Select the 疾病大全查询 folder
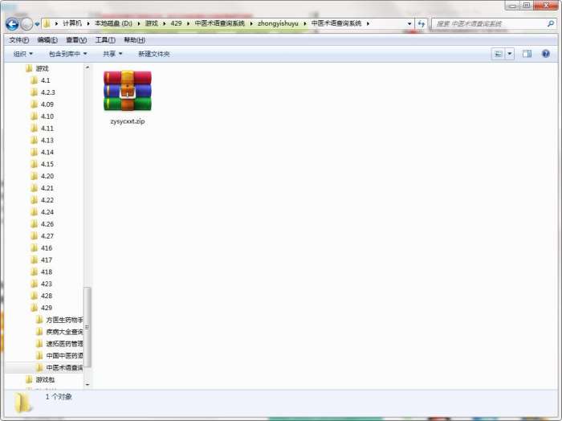Screen dimensions: 562x421 pyautogui.click(x=64, y=332)
